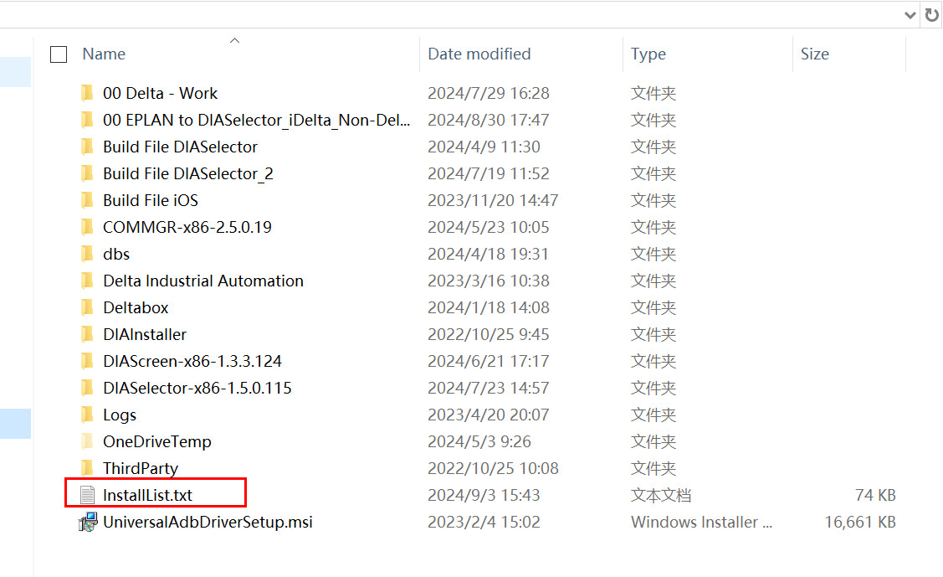Select the Build File iOS folder
The height and width of the screenshot is (577, 943).
[151, 200]
